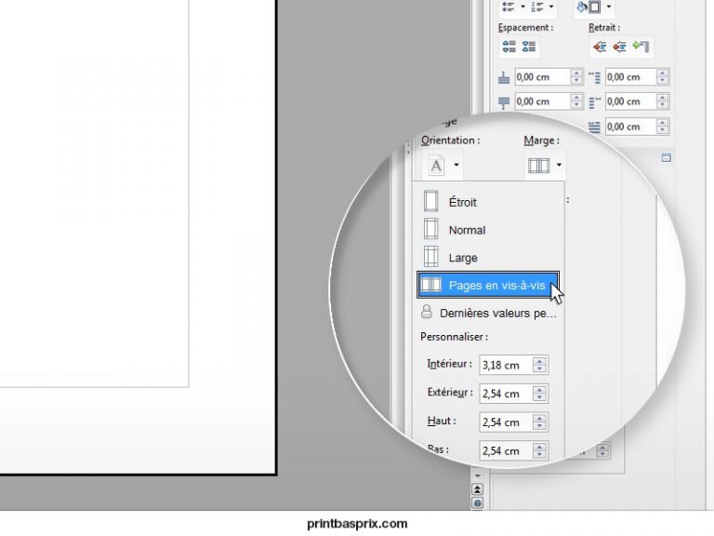Choose the Étroit margin preset
714x536 pixels.
488,201
